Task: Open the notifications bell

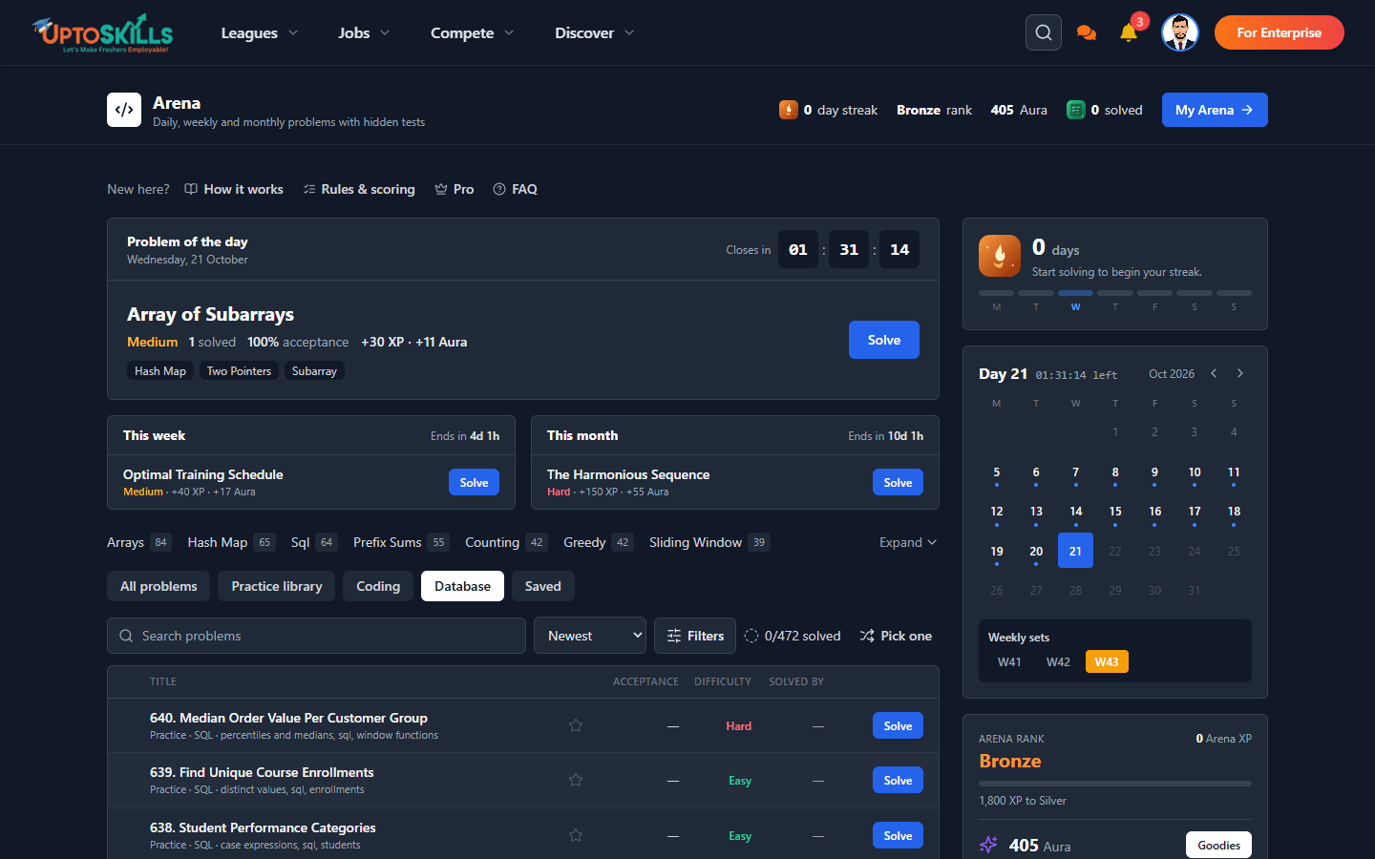Action: (1129, 32)
